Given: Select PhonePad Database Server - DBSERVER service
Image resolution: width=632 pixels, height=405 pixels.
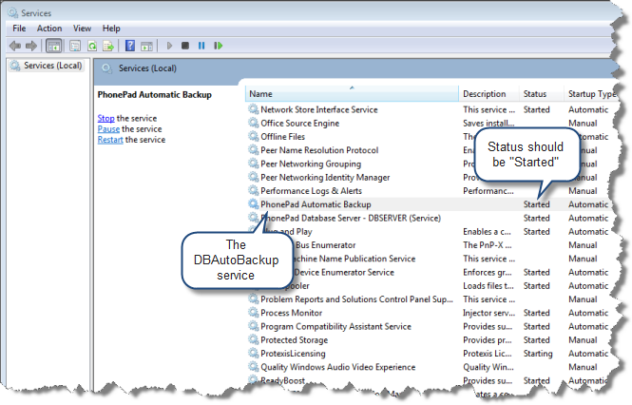Looking at the screenshot, I should click(x=351, y=218).
